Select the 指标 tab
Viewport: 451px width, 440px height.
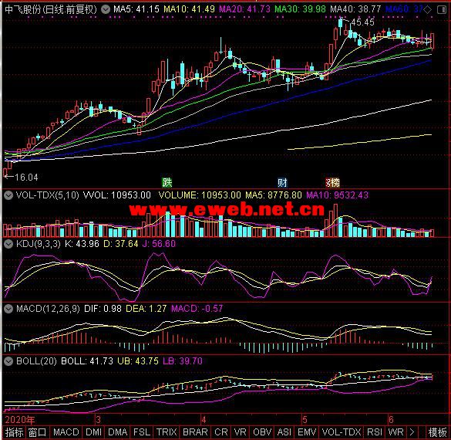coord(14,432)
